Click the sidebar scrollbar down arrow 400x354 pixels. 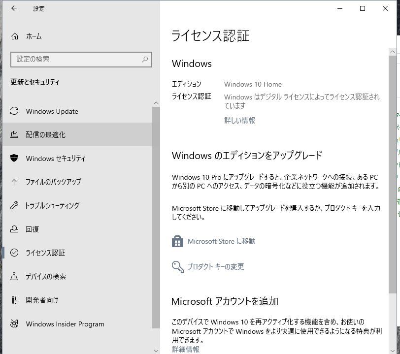[156, 350]
